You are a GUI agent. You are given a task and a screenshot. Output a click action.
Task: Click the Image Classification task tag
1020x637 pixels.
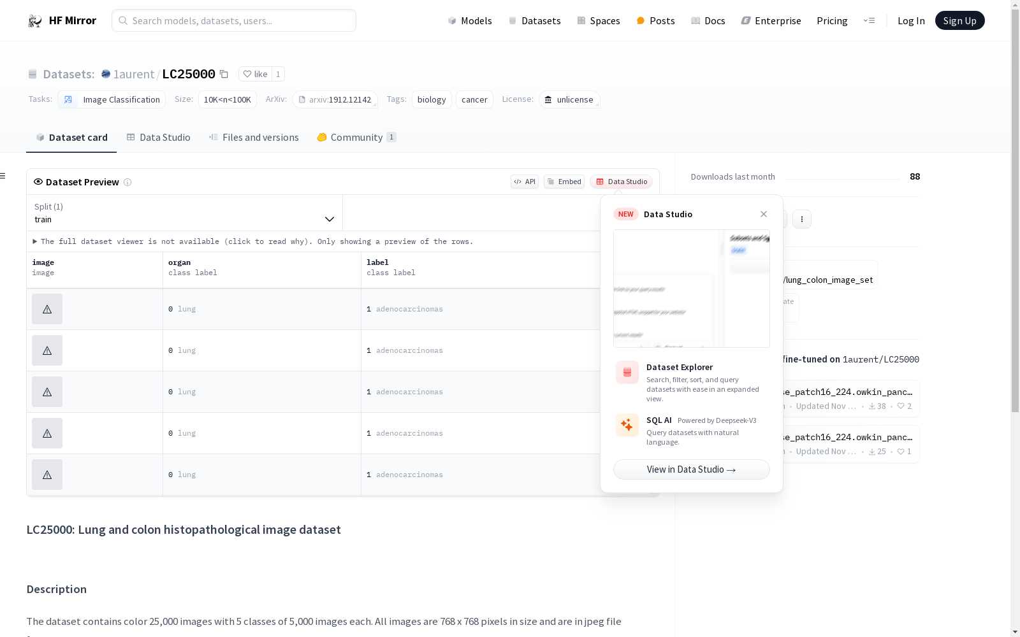[112, 99]
